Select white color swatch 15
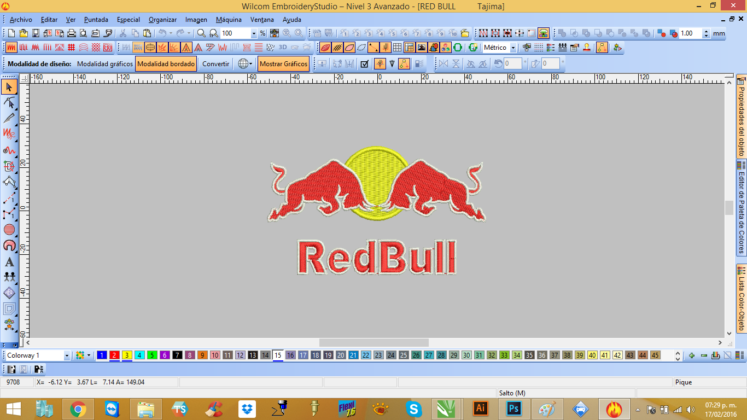Image resolution: width=747 pixels, height=420 pixels. click(278, 355)
